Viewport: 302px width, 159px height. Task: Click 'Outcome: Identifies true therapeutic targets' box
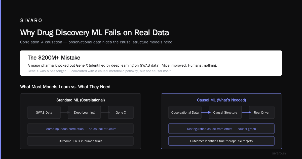pos(221,141)
